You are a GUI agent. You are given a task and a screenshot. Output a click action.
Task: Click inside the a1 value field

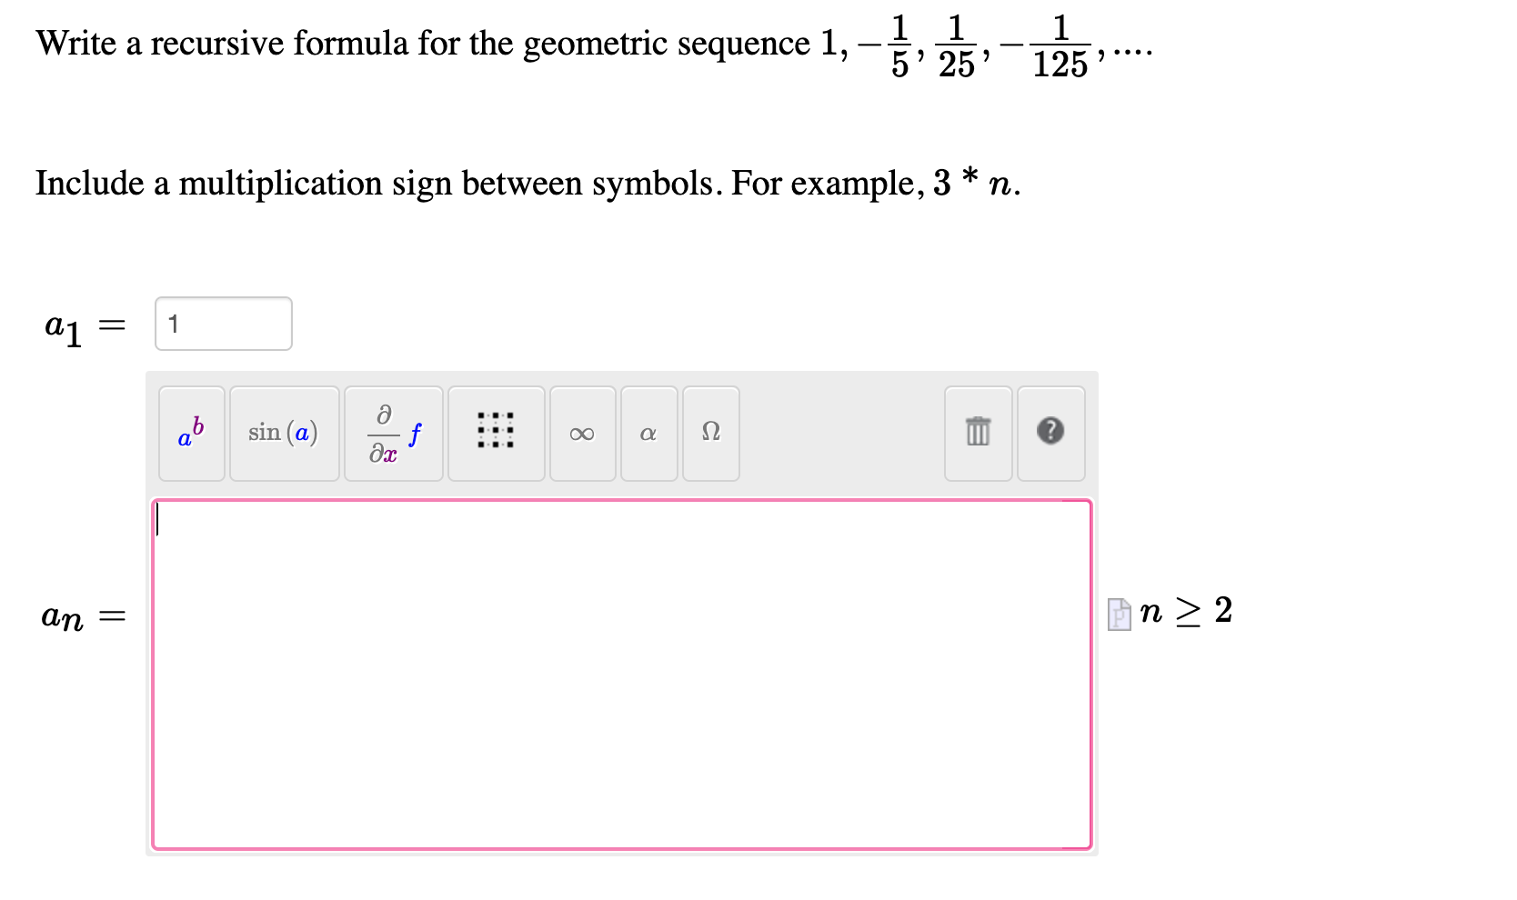[x=223, y=323]
